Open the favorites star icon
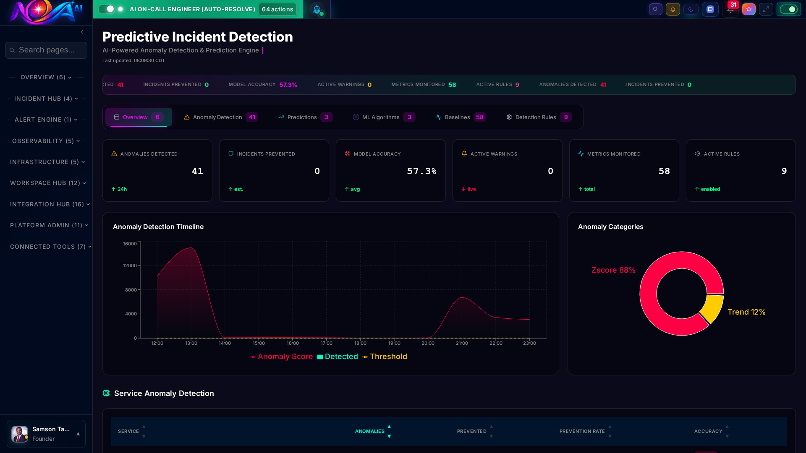The width and height of the screenshot is (806, 453). click(748, 9)
